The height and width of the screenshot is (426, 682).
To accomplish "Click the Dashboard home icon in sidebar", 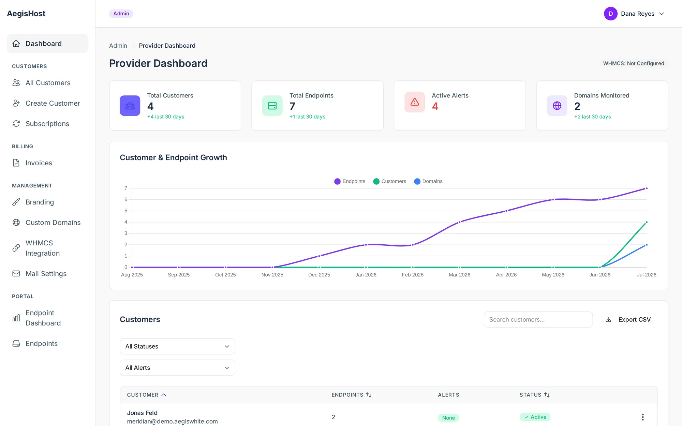I will pos(16,44).
